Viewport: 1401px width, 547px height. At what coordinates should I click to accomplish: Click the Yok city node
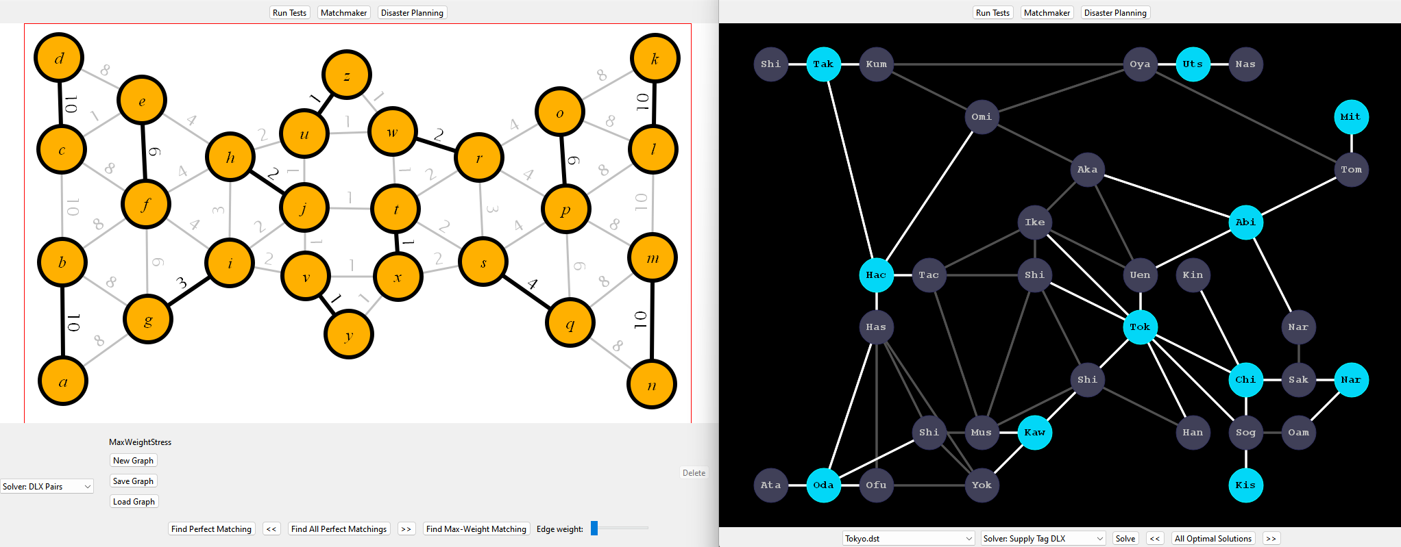(982, 485)
